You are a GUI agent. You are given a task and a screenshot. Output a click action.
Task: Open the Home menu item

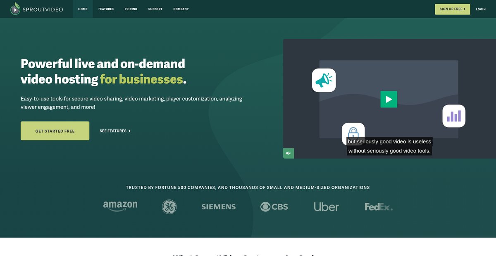[x=83, y=9]
